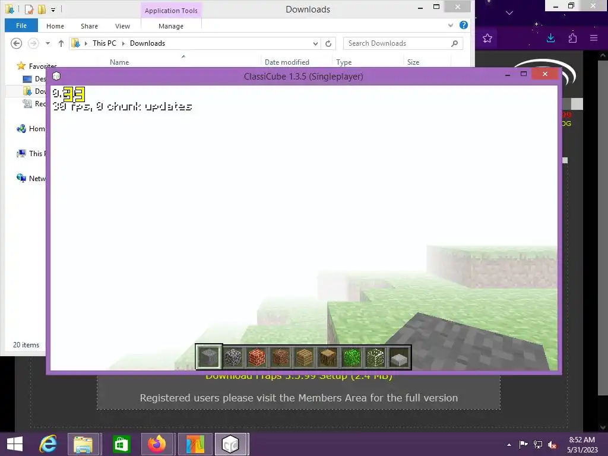Open Firefox downloads panel
This screenshot has width=608, height=456.
coord(550,38)
